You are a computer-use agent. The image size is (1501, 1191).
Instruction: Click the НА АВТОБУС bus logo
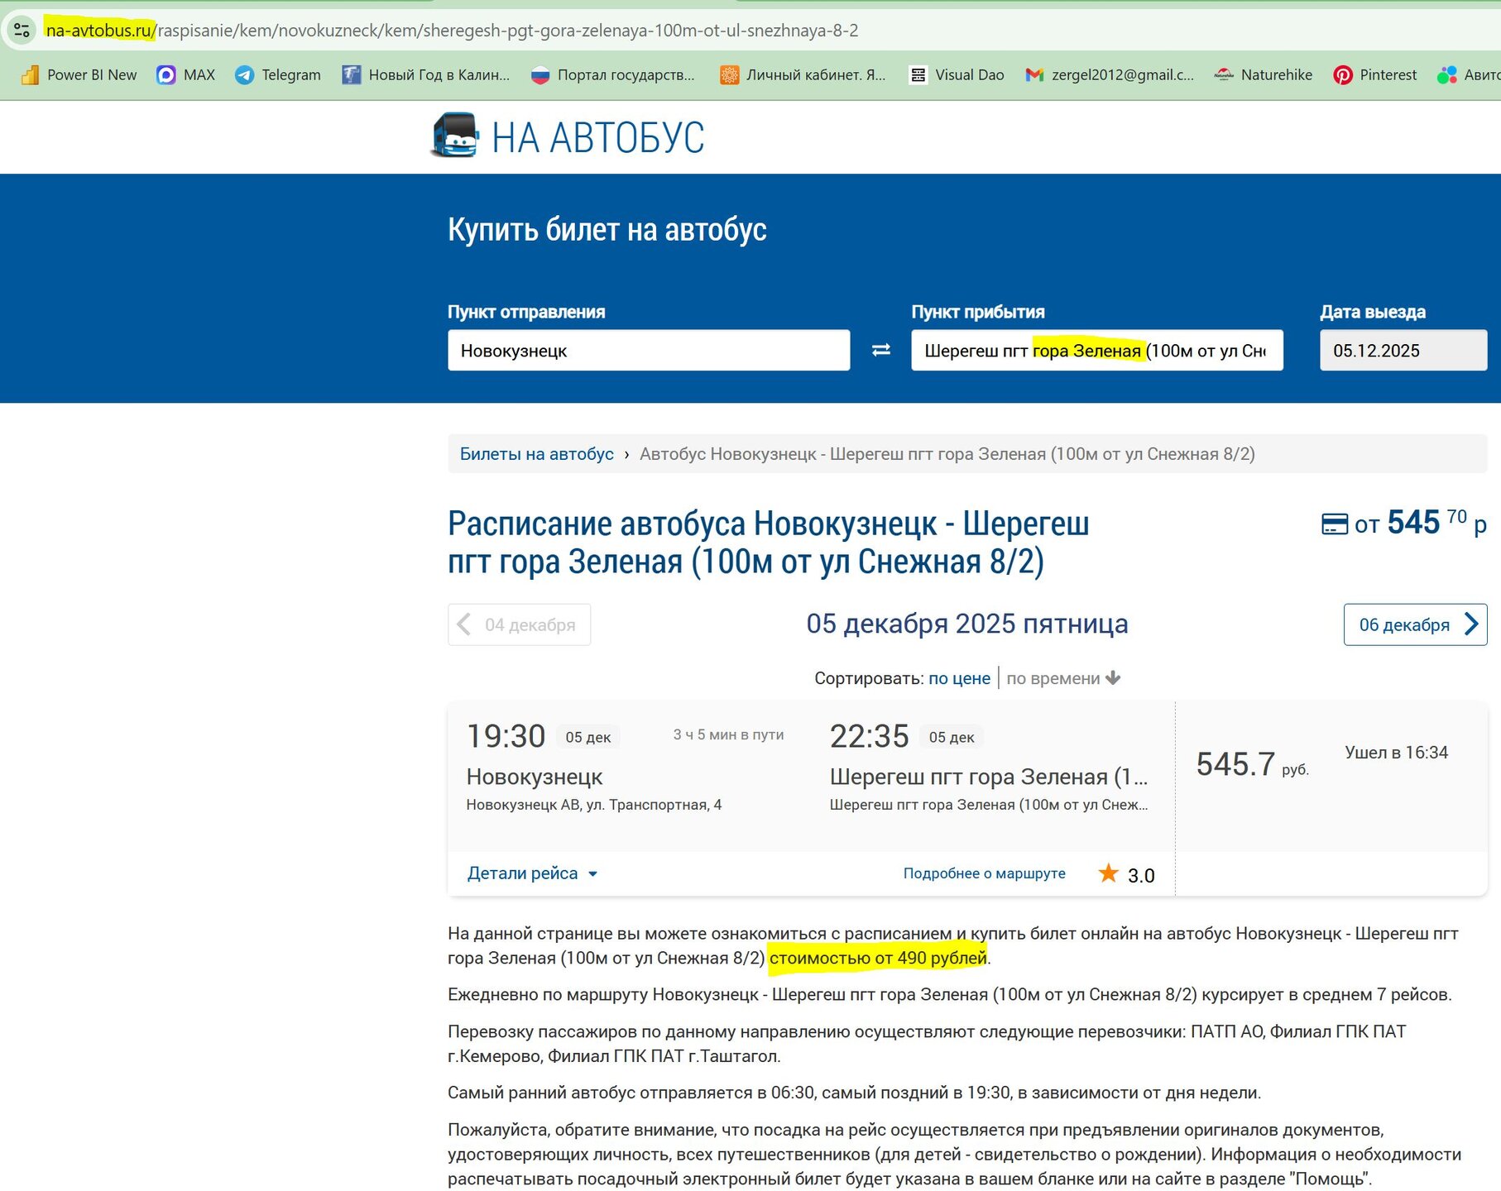[456, 136]
